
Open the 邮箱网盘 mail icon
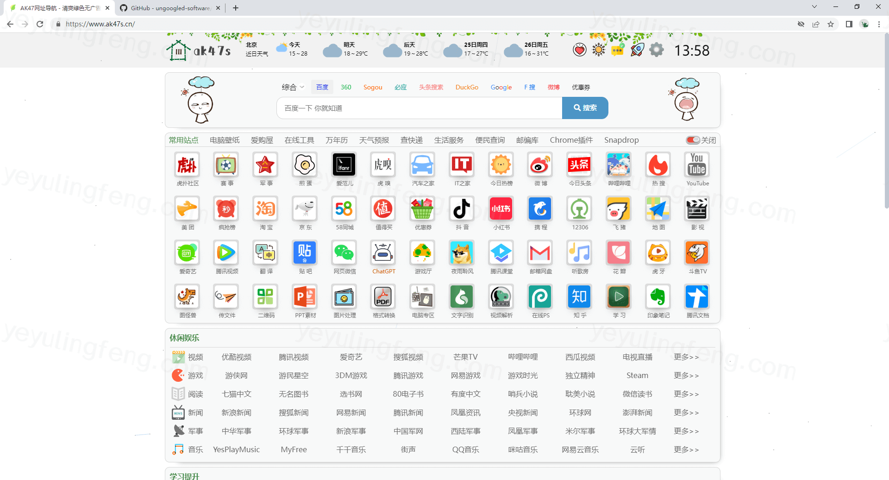pos(540,253)
